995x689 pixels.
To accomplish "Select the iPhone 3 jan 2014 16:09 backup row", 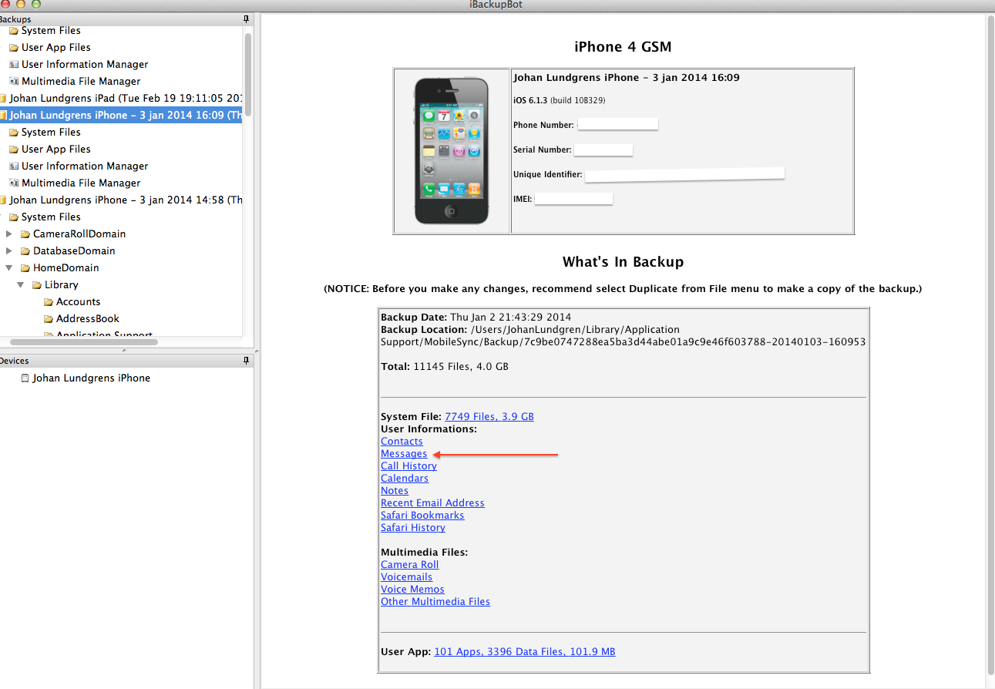I will pos(121,115).
